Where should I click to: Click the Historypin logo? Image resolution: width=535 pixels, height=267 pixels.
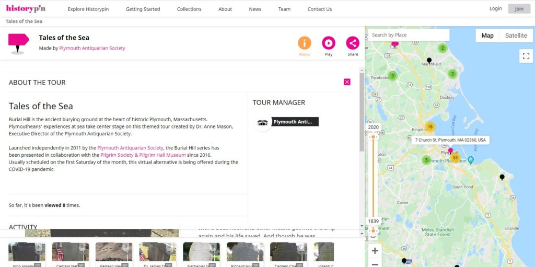[26, 8]
